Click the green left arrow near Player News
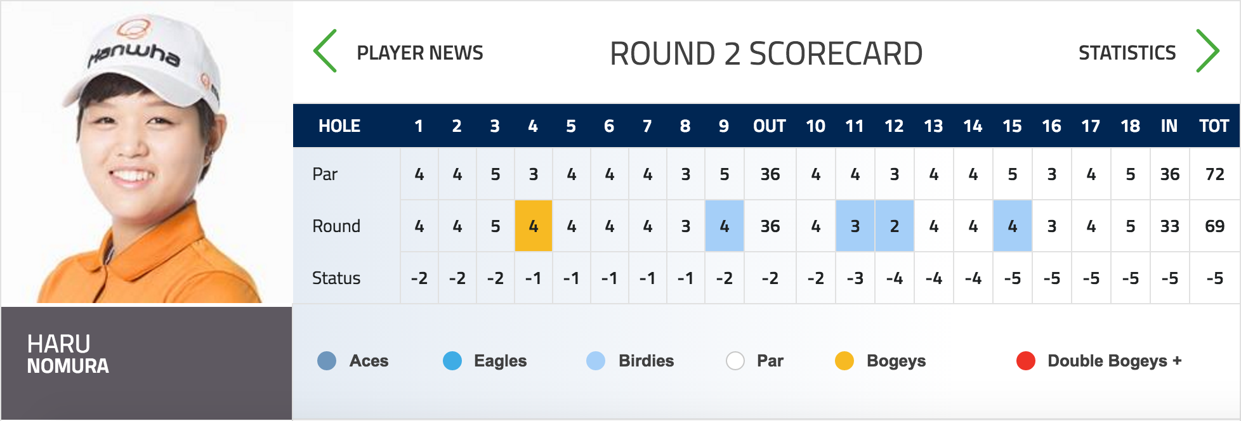Viewport: 1241px width, 421px height. coord(325,51)
